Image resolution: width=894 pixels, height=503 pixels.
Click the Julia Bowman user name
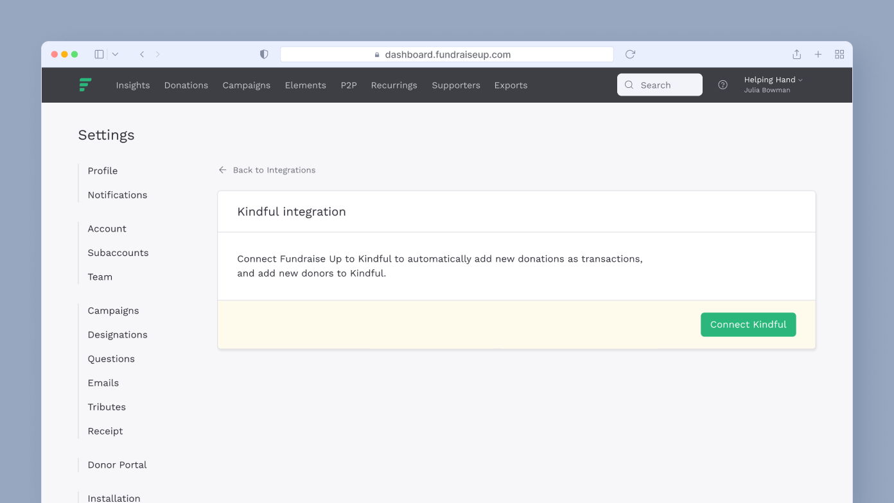(767, 90)
